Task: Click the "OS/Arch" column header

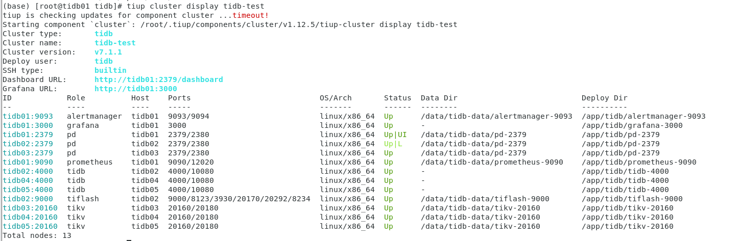Action: (x=336, y=98)
